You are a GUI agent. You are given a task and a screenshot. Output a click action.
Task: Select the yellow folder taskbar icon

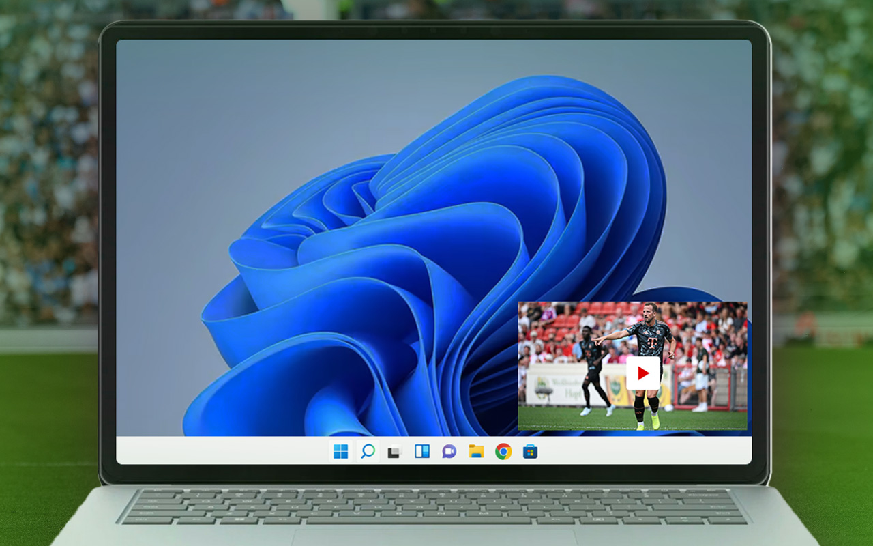(x=476, y=451)
